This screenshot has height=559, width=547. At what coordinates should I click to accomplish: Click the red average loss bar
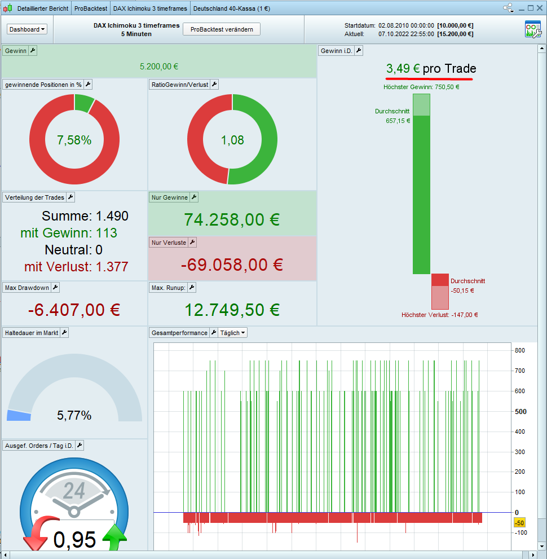[x=440, y=280]
